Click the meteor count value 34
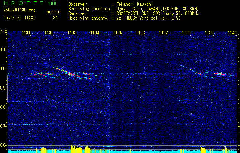 [55, 18]
